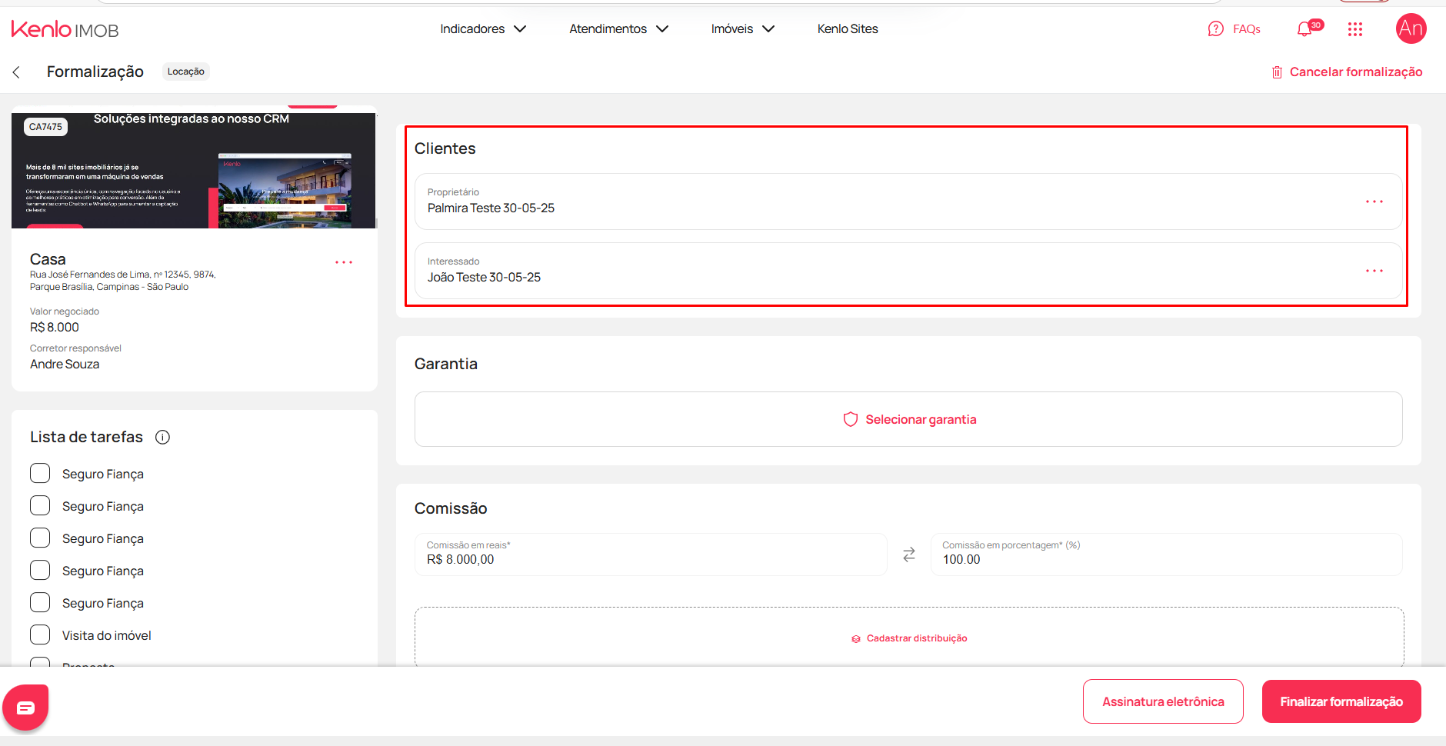Click the Comissão em reais field
Image resolution: width=1446 pixels, height=746 pixels.
click(x=651, y=555)
